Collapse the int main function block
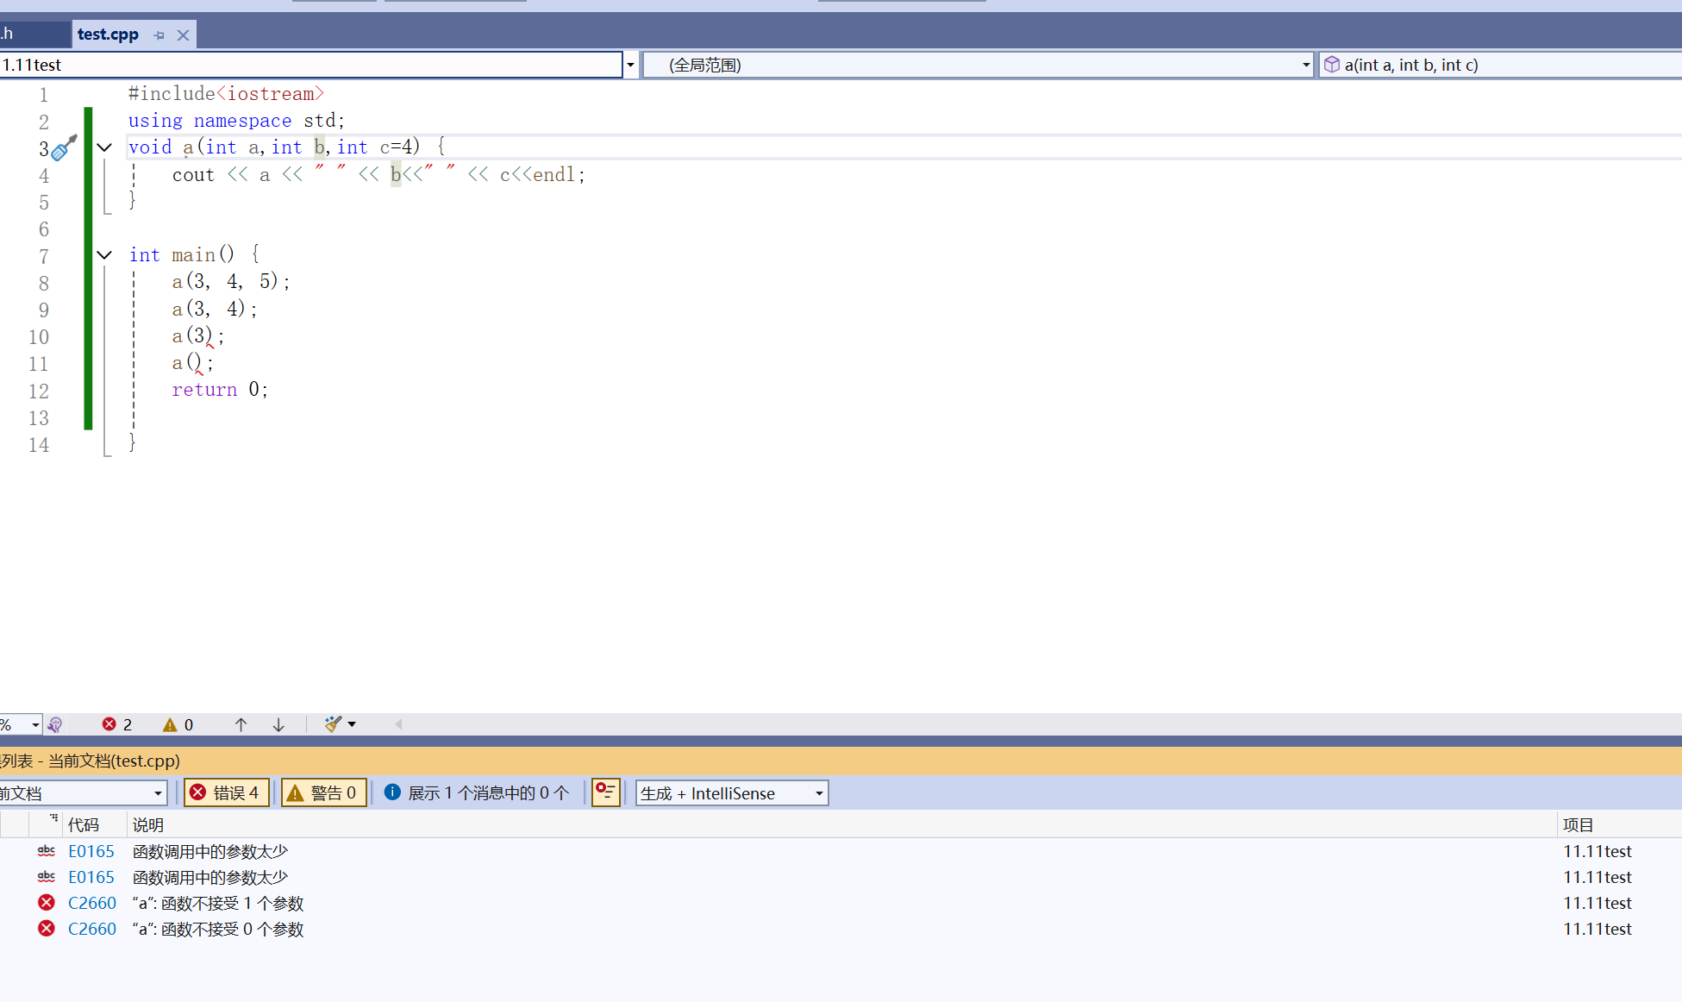This screenshot has height=1002, width=1682. point(104,255)
